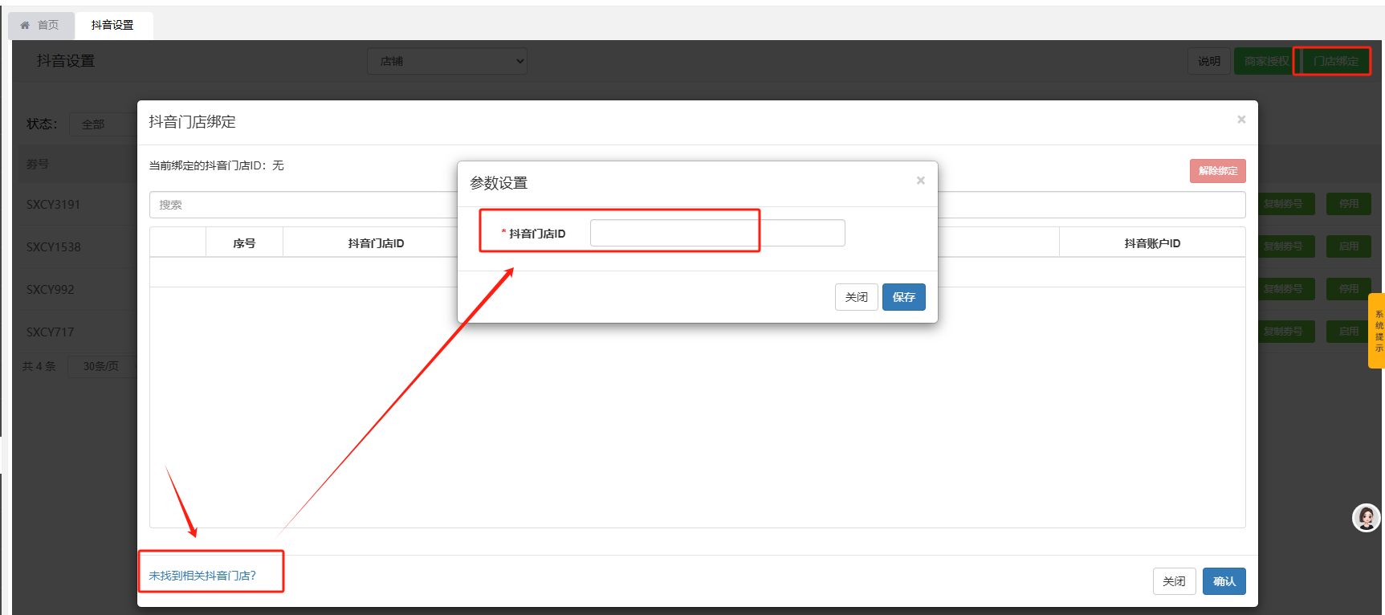Click 关闭 in the 参数设置 dialog
The height and width of the screenshot is (615, 1385).
(x=856, y=297)
